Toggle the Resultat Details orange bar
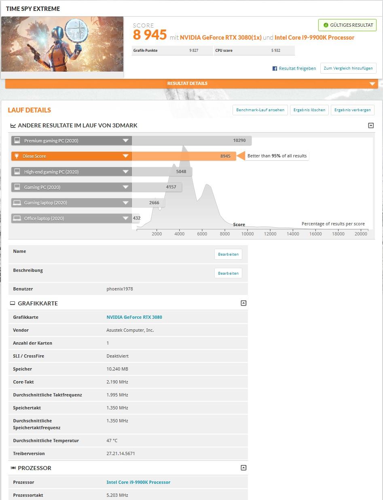This screenshot has width=383, height=500. tap(192, 84)
